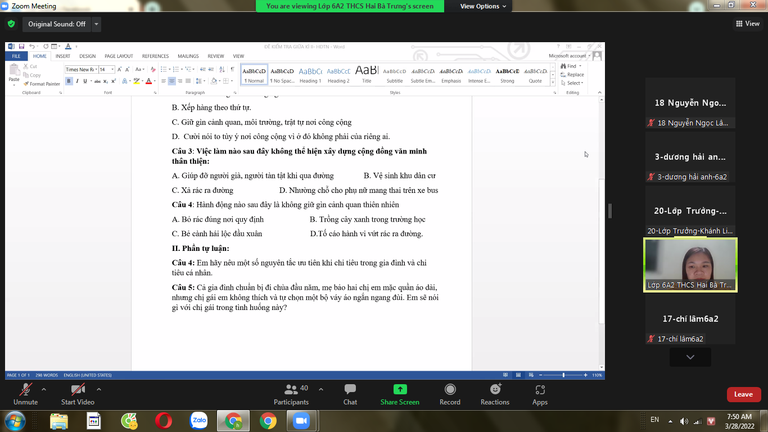Open the View layout menu

tap(747, 24)
